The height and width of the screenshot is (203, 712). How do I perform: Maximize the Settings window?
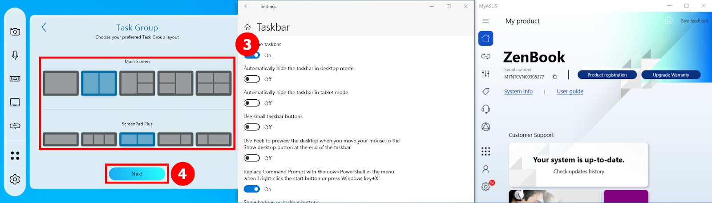449,6
